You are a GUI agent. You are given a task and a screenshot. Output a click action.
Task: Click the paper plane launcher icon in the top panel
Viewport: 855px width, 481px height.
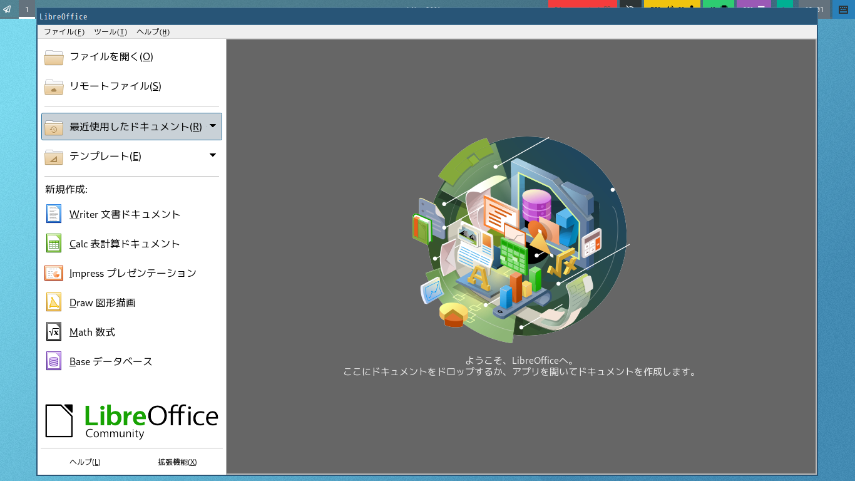(8, 9)
